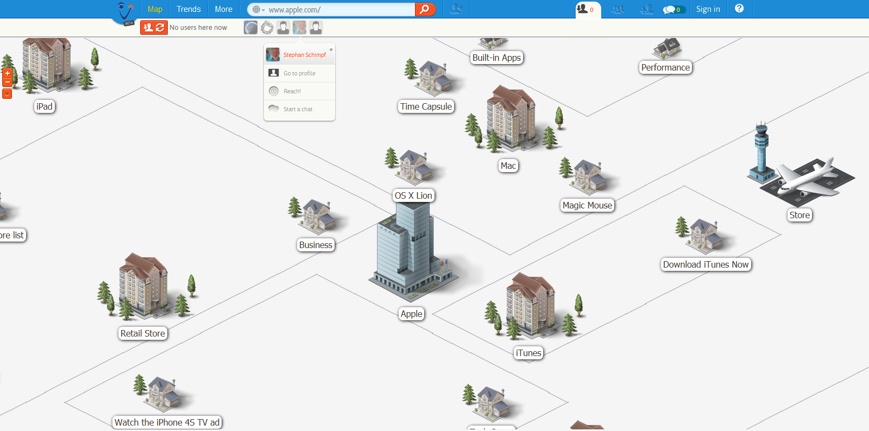This screenshot has width=869, height=431.
Task: Open the Retail Store label
Action: point(143,333)
